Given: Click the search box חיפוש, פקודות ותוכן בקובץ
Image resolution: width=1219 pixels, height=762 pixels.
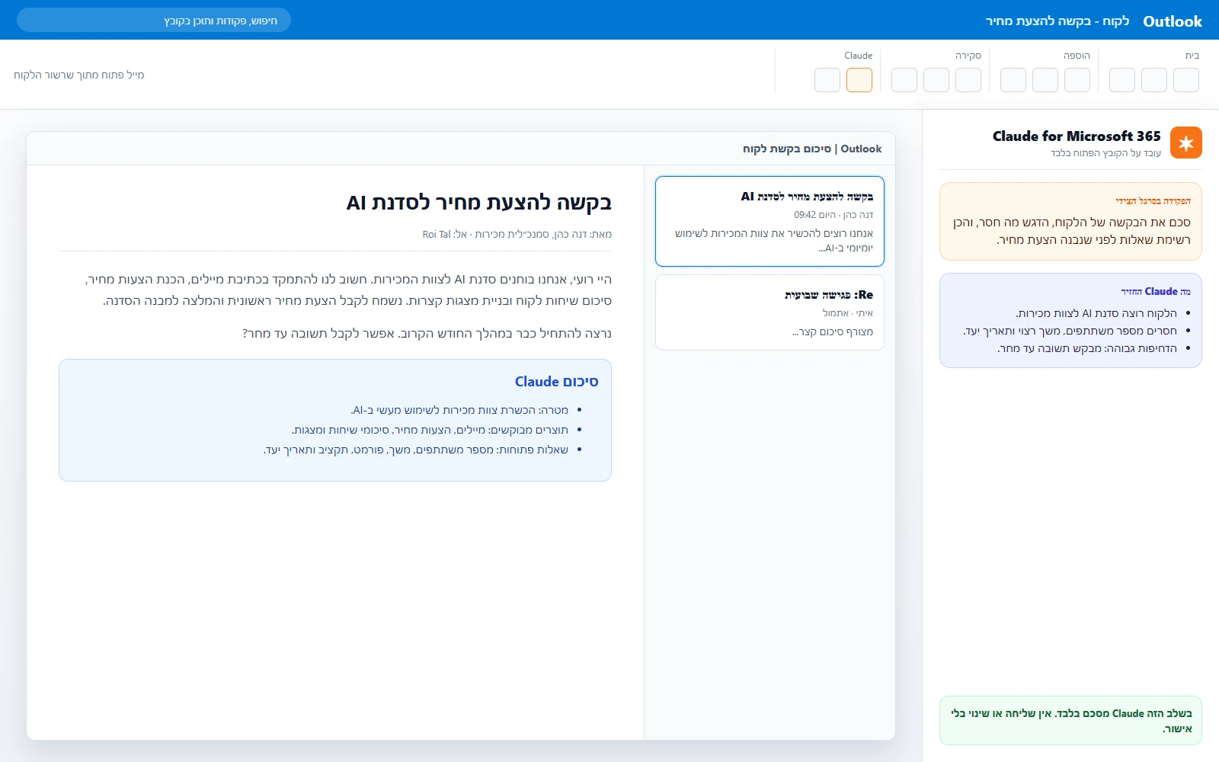Looking at the screenshot, I should click(154, 21).
